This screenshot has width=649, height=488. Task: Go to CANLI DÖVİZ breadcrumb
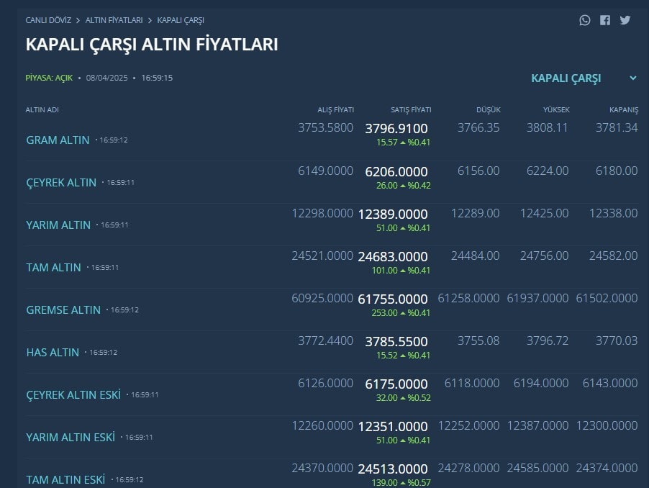[x=48, y=20]
